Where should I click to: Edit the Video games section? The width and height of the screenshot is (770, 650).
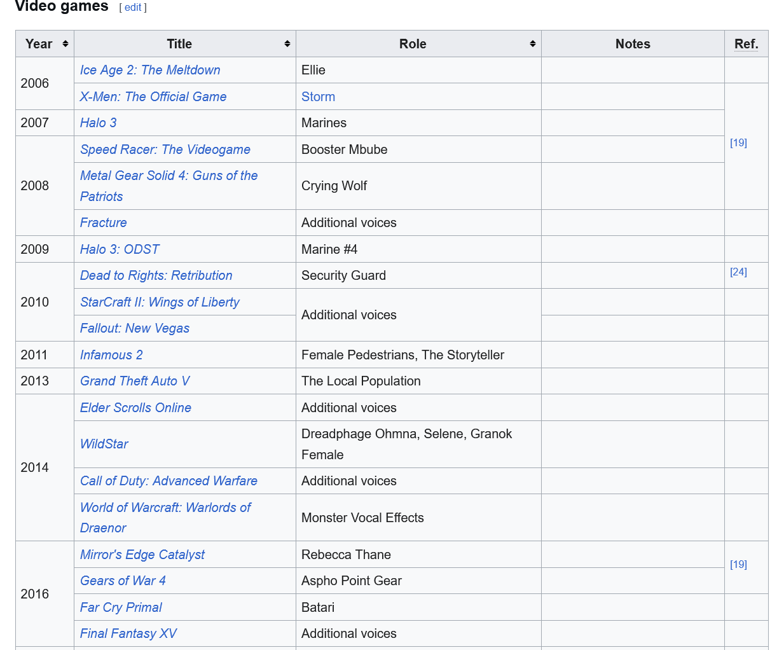coord(133,8)
